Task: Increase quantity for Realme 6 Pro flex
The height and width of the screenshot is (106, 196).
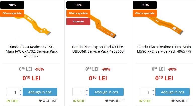Action: pos(153,90)
